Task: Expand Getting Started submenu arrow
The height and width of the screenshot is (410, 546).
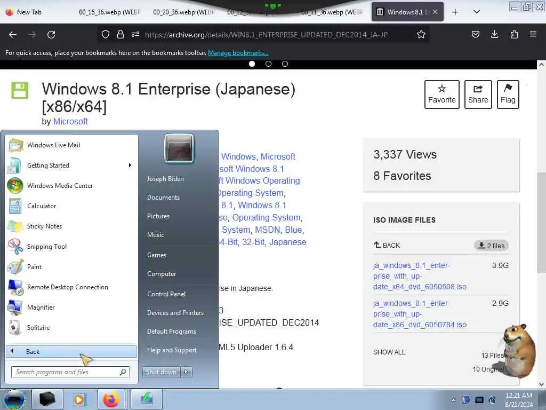Action: pos(130,165)
